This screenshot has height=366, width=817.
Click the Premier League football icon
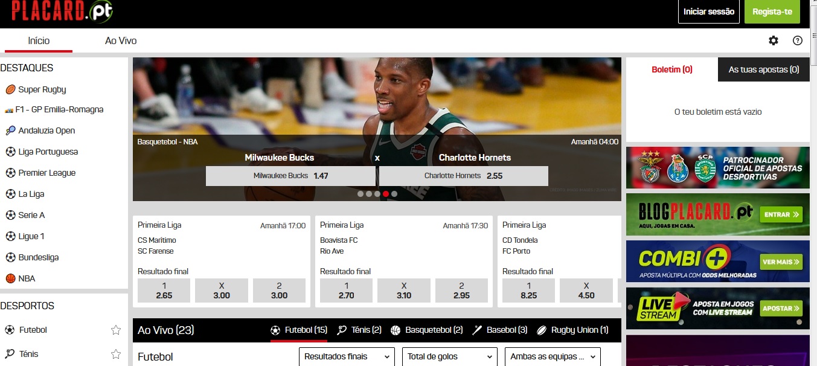[x=10, y=173]
